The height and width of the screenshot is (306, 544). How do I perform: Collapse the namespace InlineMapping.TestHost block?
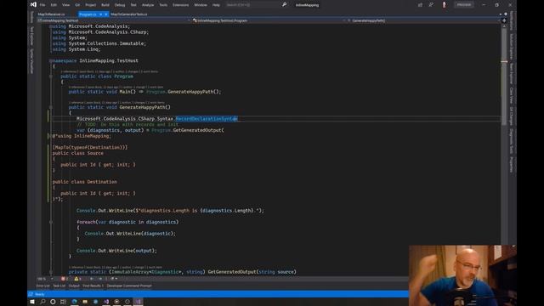click(51, 60)
